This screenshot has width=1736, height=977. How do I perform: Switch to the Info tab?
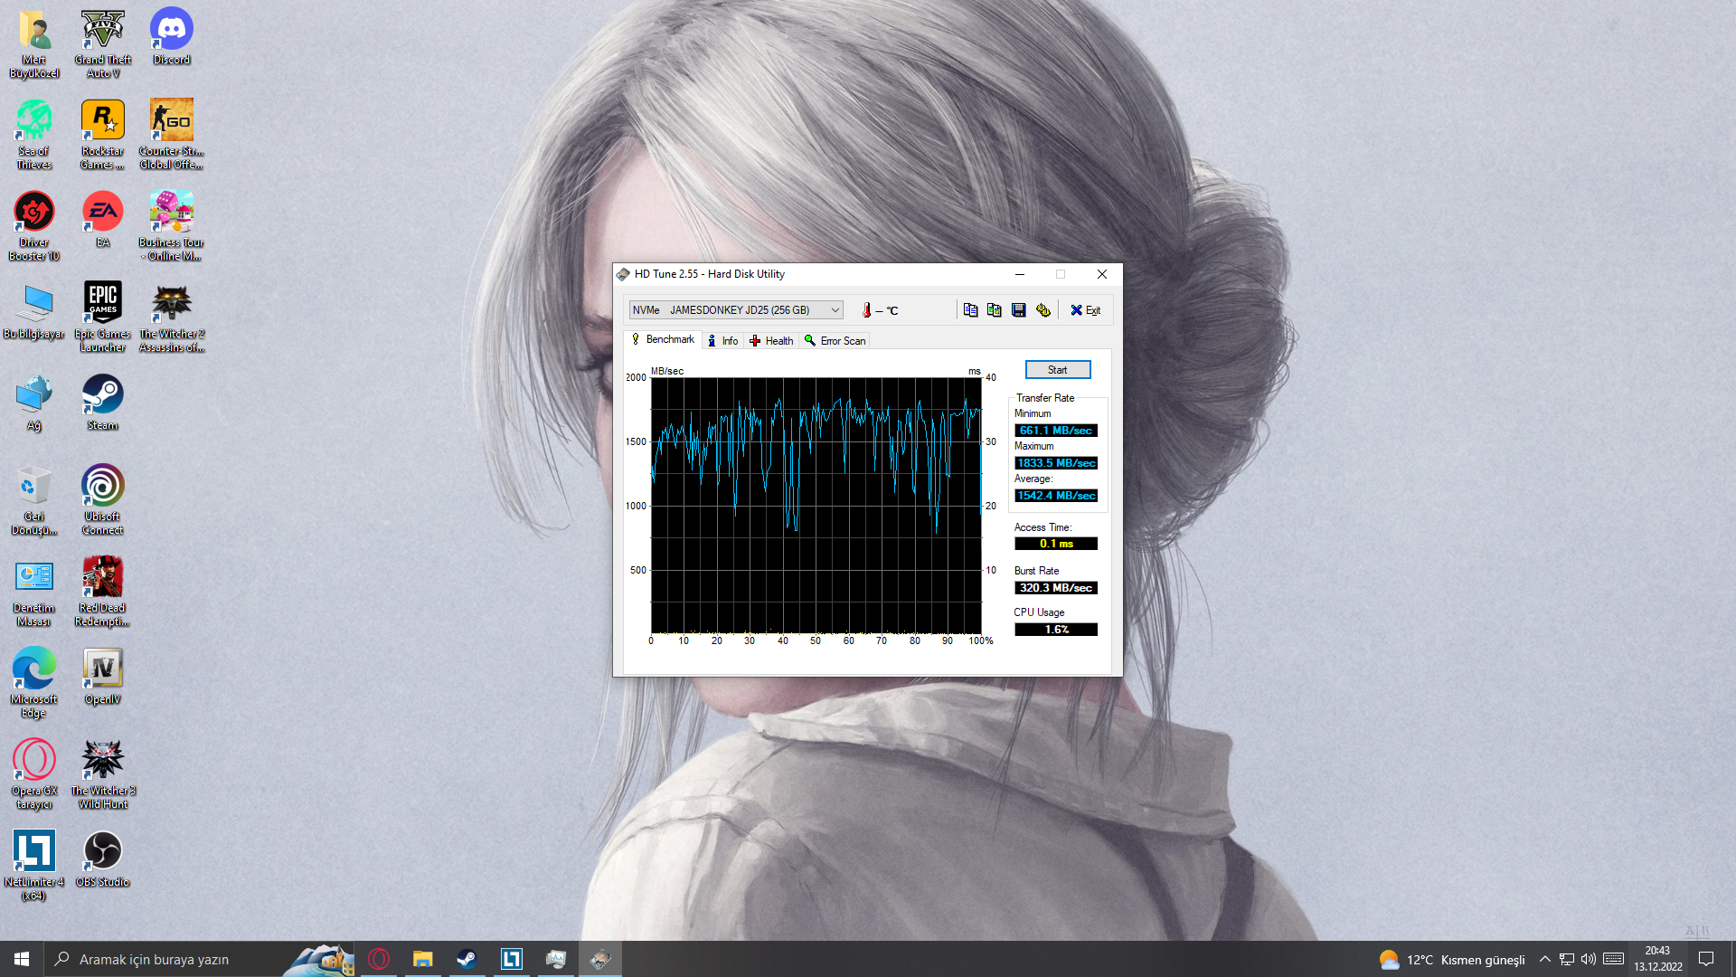(x=722, y=341)
